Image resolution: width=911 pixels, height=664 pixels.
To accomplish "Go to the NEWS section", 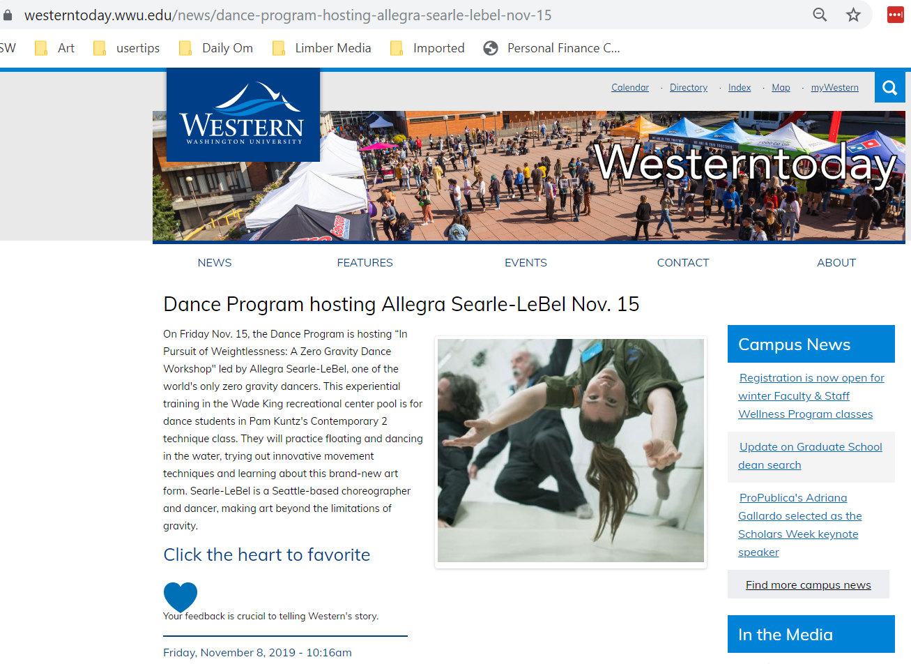I will 215,263.
